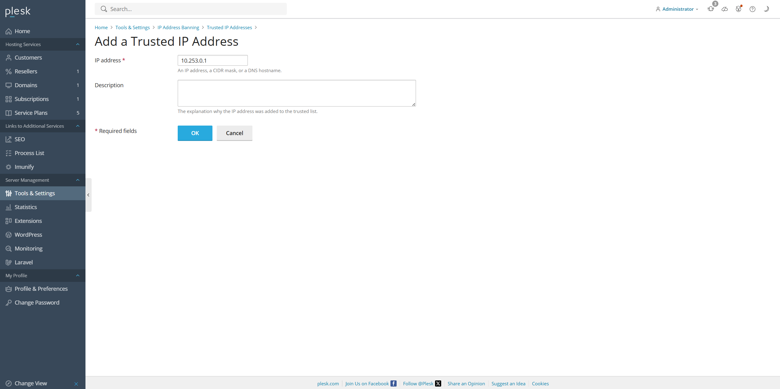Image resolution: width=780 pixels, height=389 pixels.
Task: Click the Resellers percent icon
Action: click(9, 72)
